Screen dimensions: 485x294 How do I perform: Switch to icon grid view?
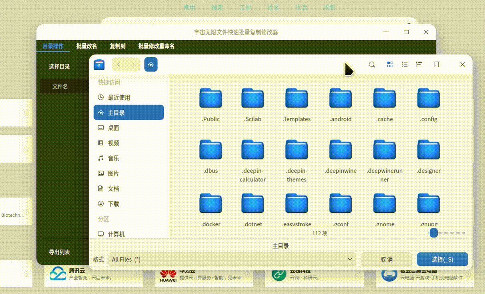pyautogui.click(x=390, y=64)
